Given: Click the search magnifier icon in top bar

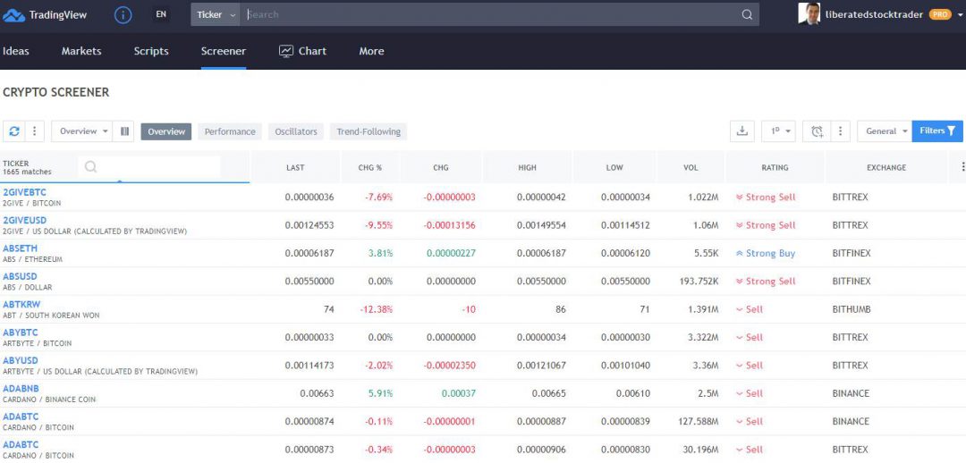Looking at the screenshot, I should [747, 15].
